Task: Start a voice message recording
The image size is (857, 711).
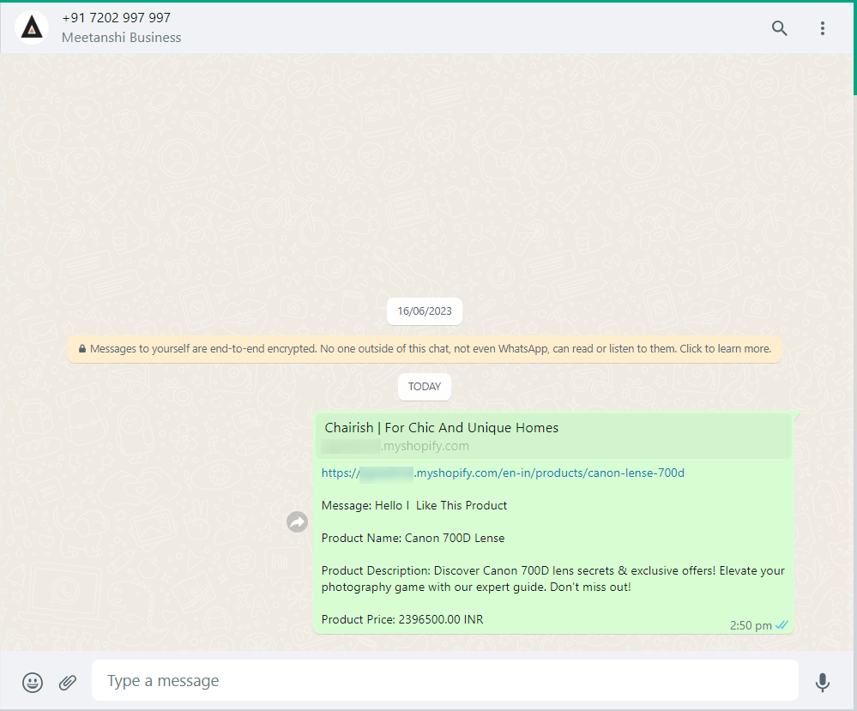Action: (x=822, y=682)
